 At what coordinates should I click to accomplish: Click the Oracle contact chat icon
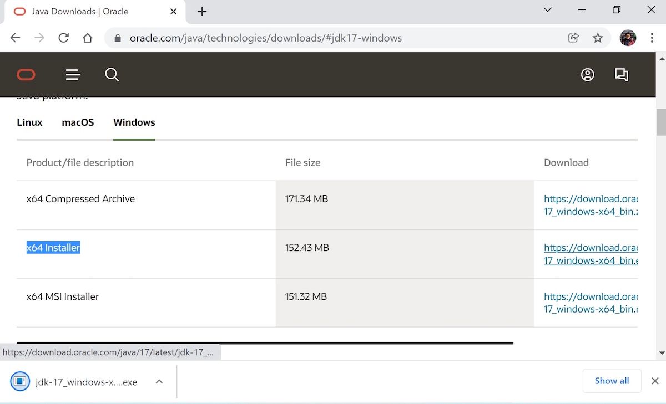click(x=622, y=74)
